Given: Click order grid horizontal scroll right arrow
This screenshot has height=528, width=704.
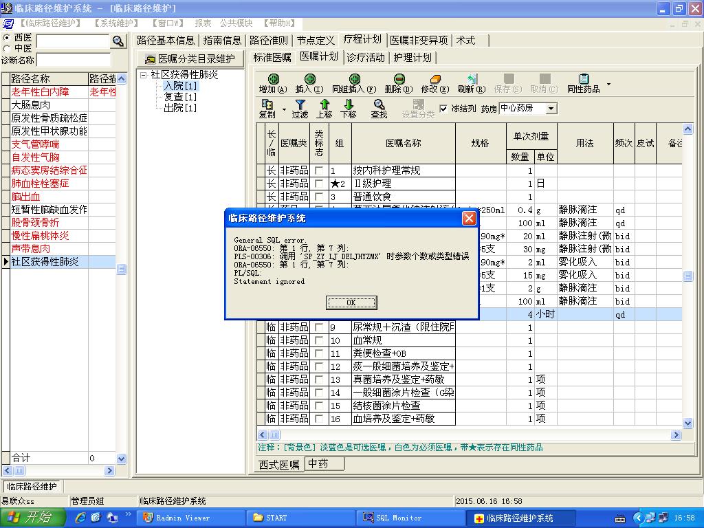Looking at the screenshot, I should (676, 434).
